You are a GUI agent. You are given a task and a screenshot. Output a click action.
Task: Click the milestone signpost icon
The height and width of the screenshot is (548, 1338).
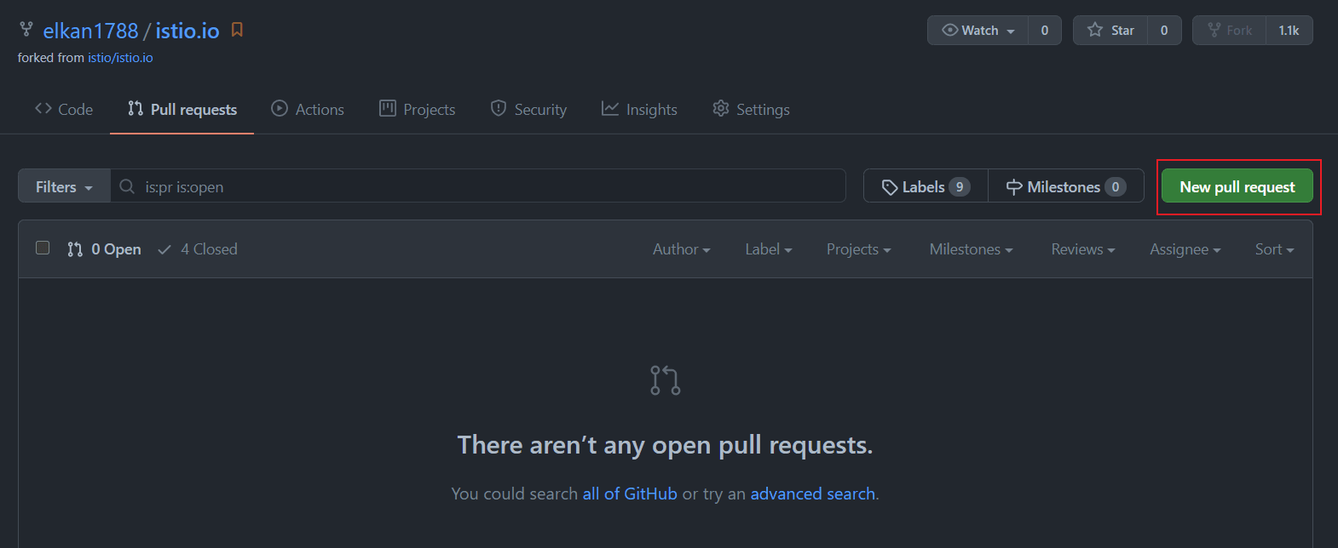click(1014, 187)
